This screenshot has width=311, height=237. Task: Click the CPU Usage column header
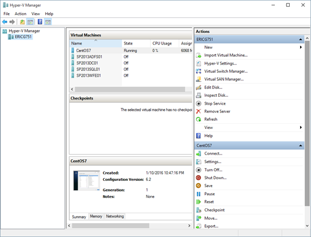coord(164,44)
